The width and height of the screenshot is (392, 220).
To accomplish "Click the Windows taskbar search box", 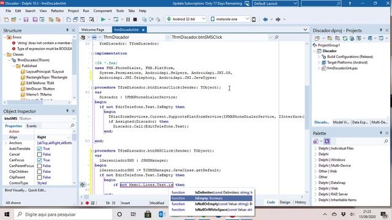I will (x=64, y=215).
